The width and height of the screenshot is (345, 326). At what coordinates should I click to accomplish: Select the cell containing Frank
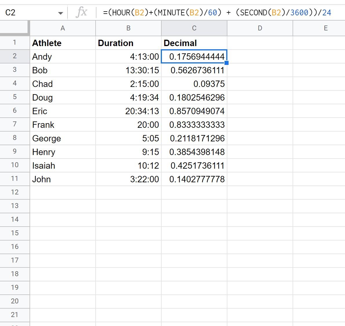63,125
